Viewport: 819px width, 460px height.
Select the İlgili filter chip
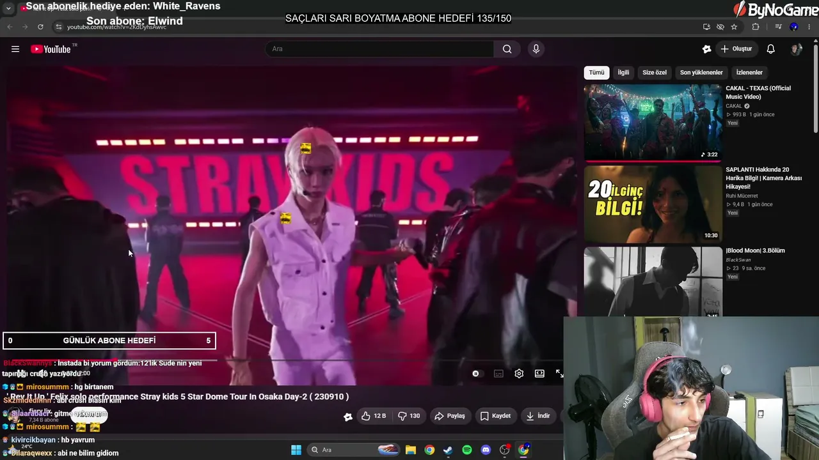(623, 73)
